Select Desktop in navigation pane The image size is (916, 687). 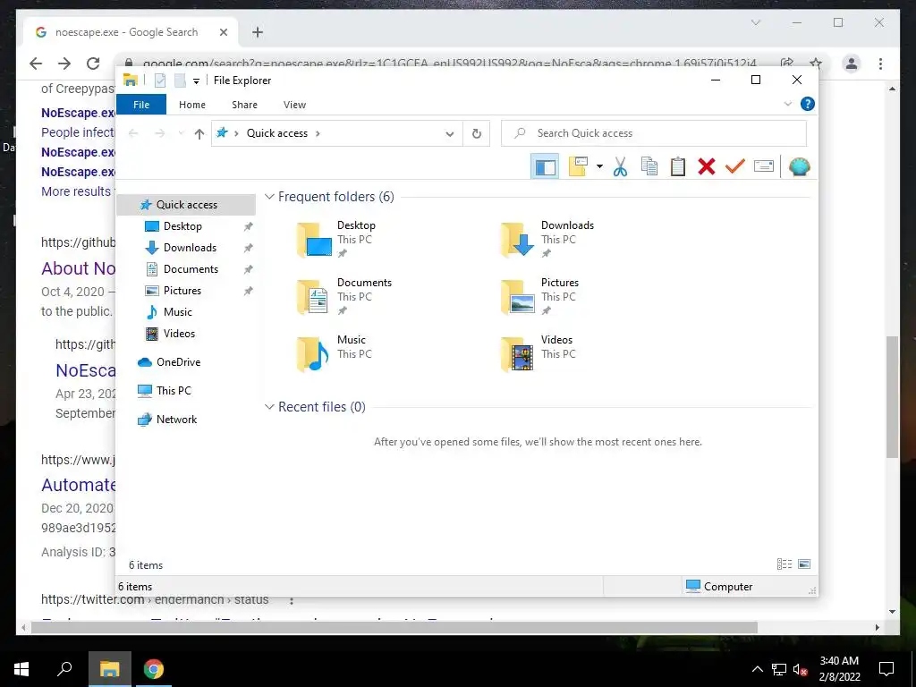pos(182,226)
